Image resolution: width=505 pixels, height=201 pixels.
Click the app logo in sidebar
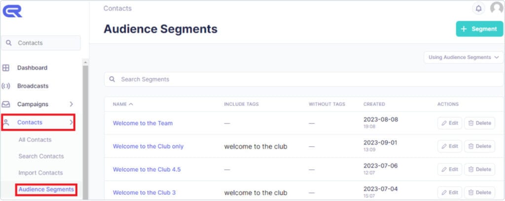[12, 11]
